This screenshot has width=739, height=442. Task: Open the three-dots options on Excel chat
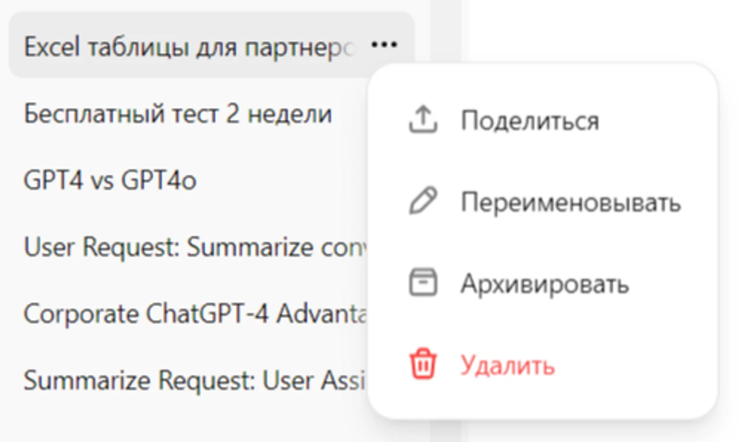pyautogui.click(x=384, y=45)
